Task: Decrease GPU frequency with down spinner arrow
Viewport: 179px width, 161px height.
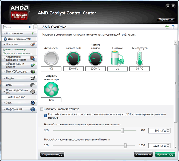Action: [x=168, y=132]
